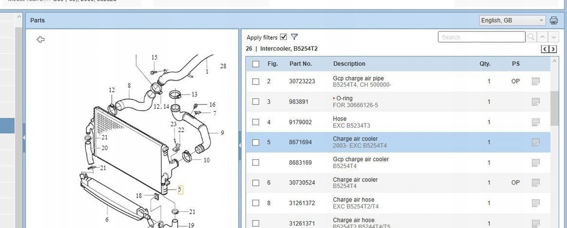Go to the previous section arrow
The width and height of the screenshot is (567, 228).
pyautogui.click(x=545, y=49)
